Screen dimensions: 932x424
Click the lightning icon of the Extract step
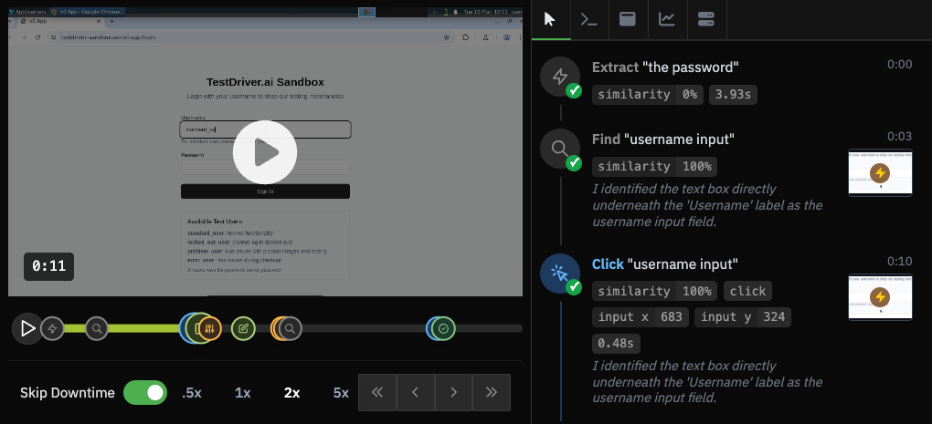click(560, 77)
